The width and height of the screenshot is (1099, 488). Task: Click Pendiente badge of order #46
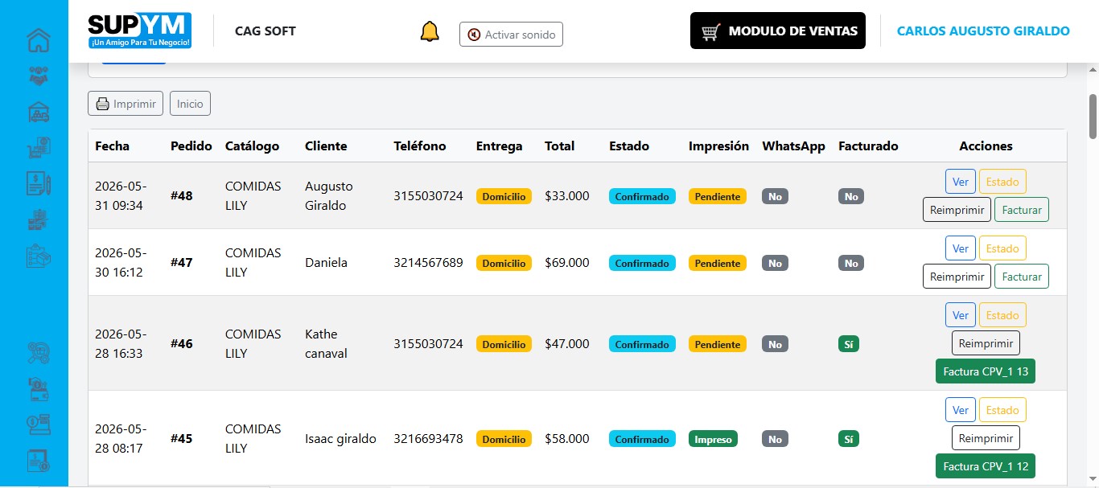click(718, 344)
